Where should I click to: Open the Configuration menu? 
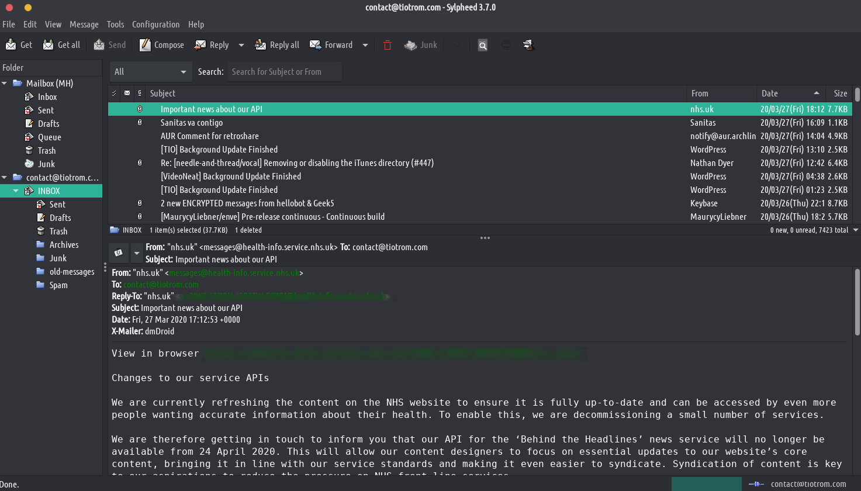155,25
